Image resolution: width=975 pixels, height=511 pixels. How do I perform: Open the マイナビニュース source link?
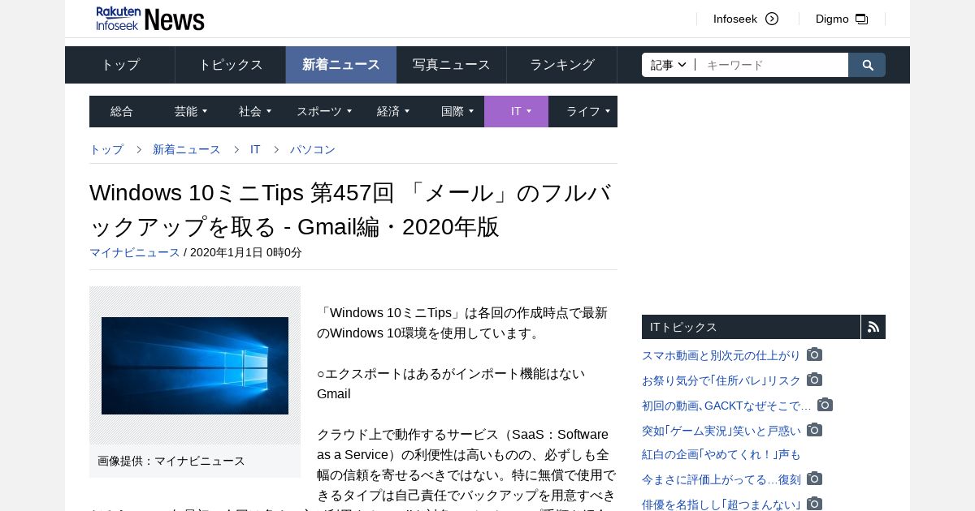tap(135, 252)
